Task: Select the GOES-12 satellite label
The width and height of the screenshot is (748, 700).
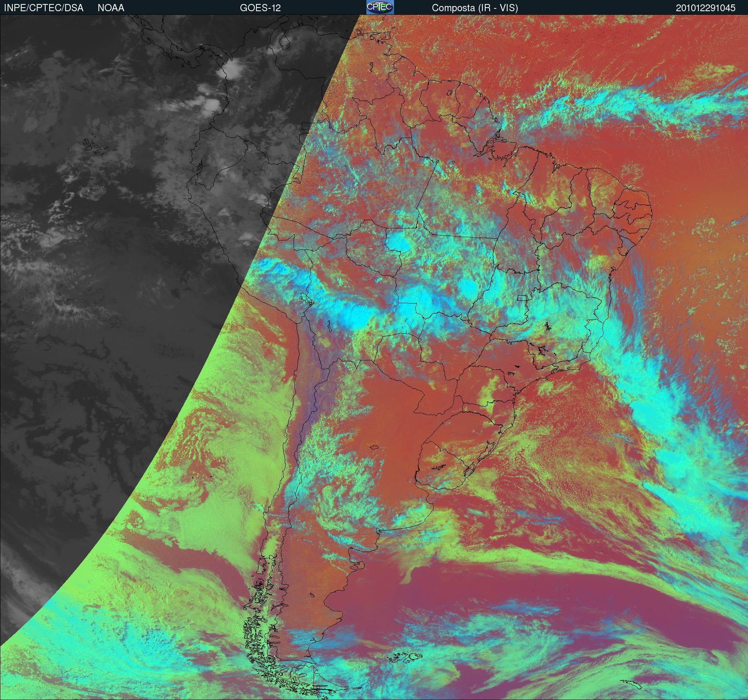Action: pos(260,8)
